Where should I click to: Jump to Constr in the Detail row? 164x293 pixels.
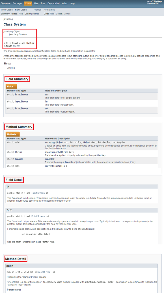pos(59,14)
